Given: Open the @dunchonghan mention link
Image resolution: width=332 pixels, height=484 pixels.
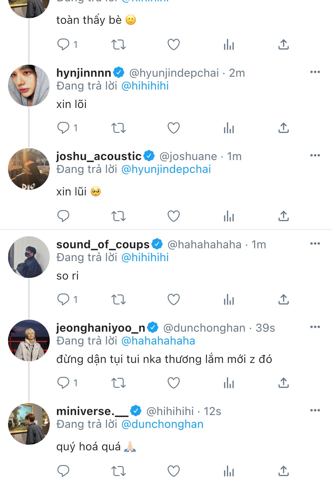Looking at the screenshot, I should coord(162,424).
